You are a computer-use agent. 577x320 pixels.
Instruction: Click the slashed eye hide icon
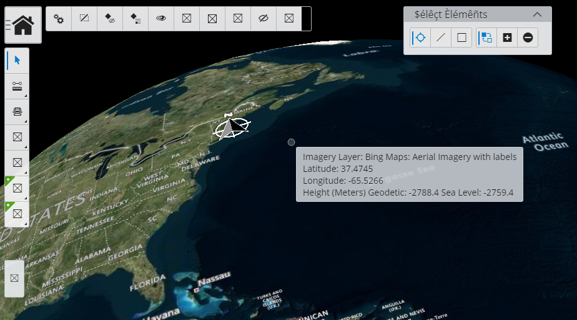pos(264,18)
